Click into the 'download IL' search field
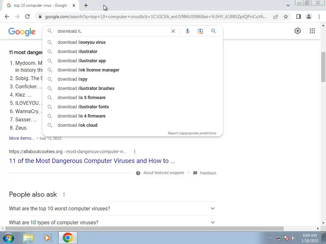This screenshot has height=244, width=326. tap(112, 31)
